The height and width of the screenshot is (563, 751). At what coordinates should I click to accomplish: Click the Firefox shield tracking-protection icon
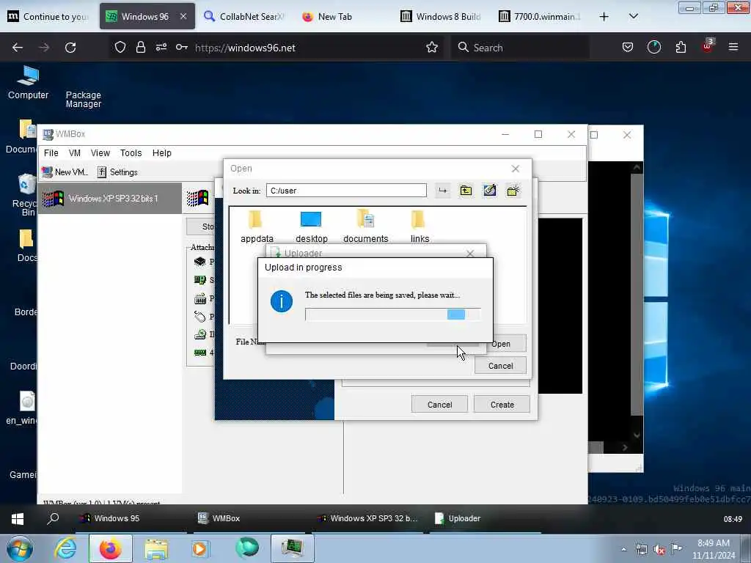120,48
